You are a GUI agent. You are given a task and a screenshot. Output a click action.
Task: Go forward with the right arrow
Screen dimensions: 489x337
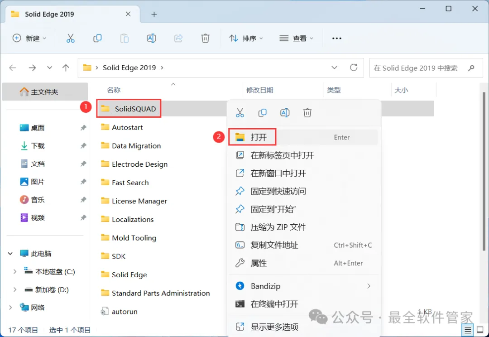(32, 67)
